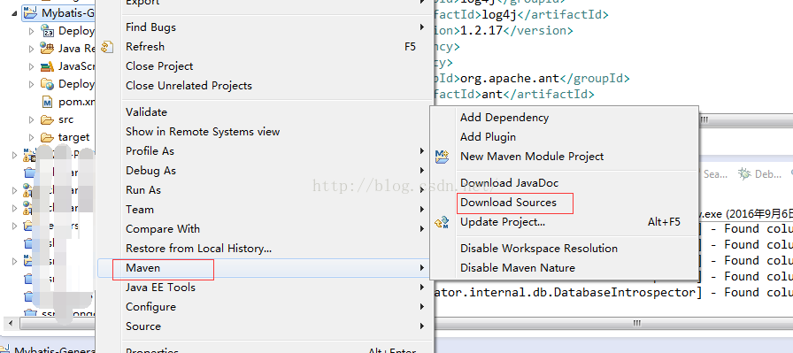
Task: Select Disable Maven Nature
Action: pos(564,268)
